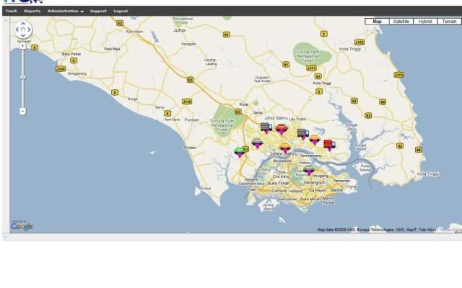Select the red truck marker near Sungai Johor
This screenshot has width=462, height=288.
329,144
